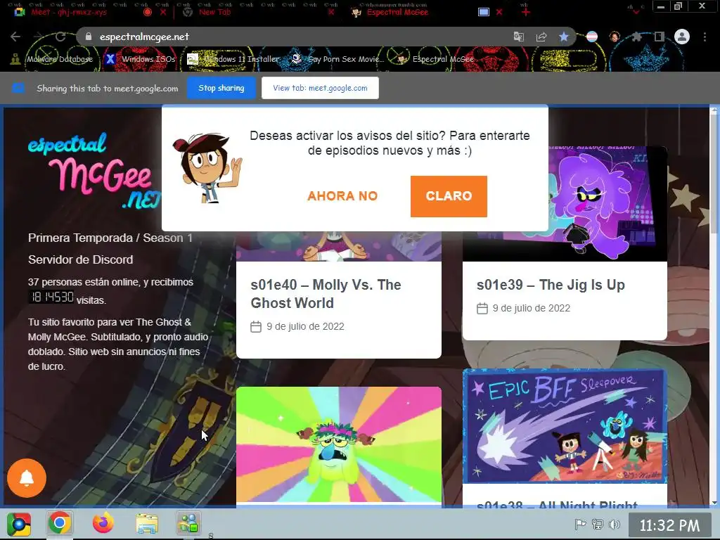This screenshot has width=720, height=540.
Task: View site info via the lock icon
Action: (x=89, y=37)
